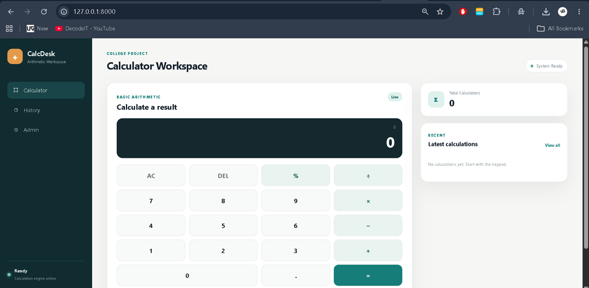Image resolution: width=589 pixels, height=288 pixels.
Task: Click the incognito-style toolbar icon
Action: point(521,11)
